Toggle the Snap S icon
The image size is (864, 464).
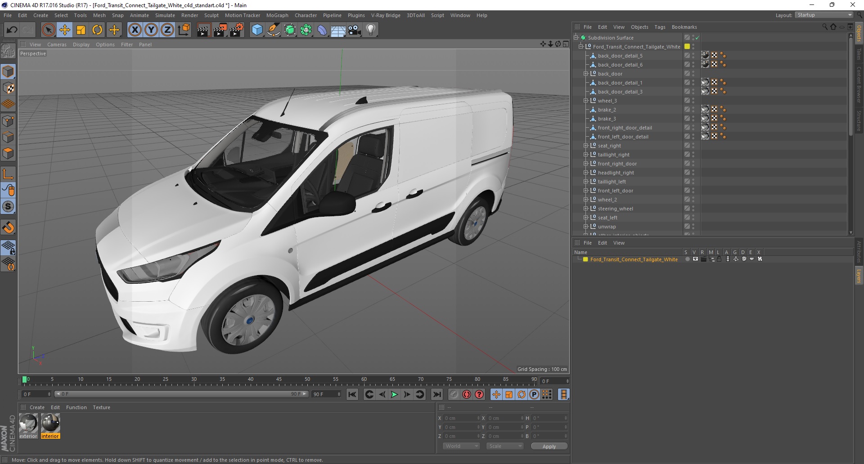point(8,207)
